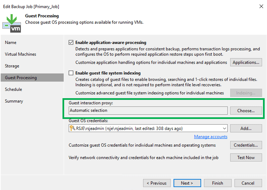The width and height of the screenshot is (267, 190).
Task: Enable guest file system indexing checkbox
Action: (71, 73)
